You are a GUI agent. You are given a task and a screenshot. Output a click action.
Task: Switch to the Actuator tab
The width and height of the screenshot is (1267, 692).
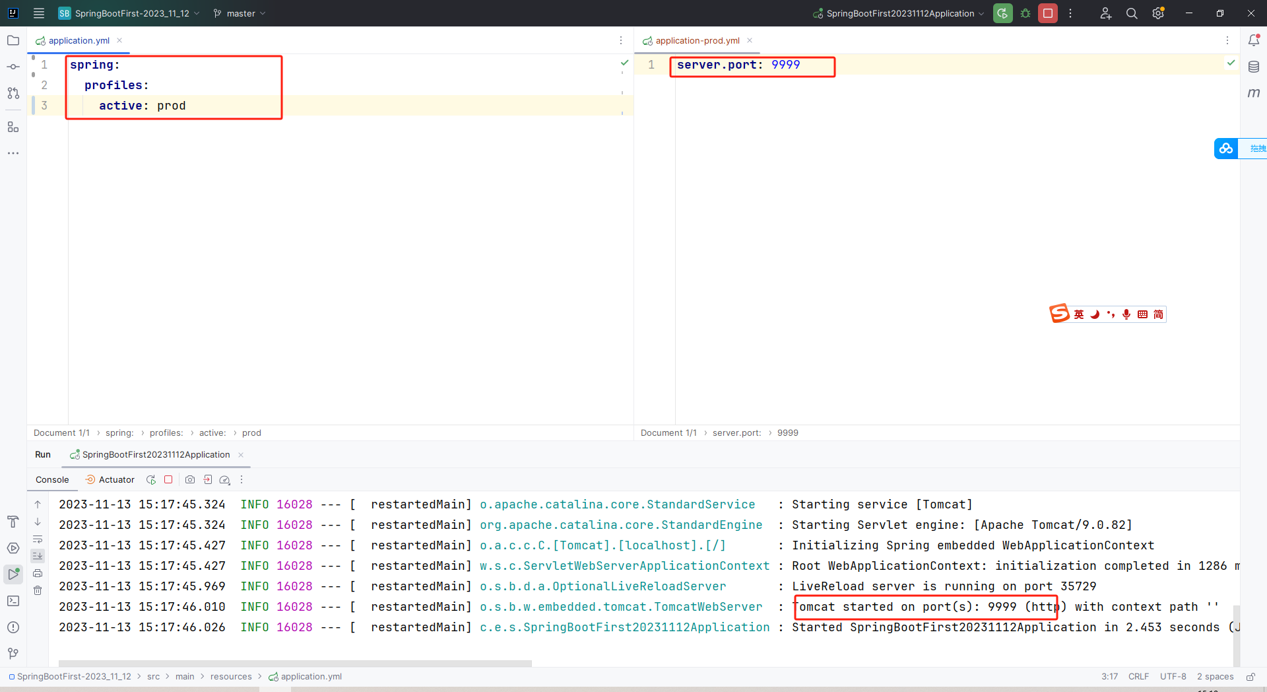pos(110,479)
